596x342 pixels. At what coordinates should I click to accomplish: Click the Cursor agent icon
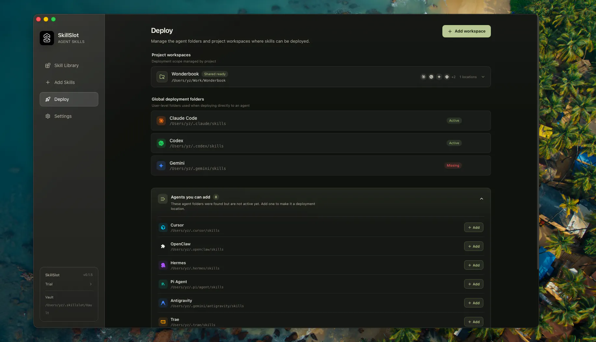[x=163, y=227]
